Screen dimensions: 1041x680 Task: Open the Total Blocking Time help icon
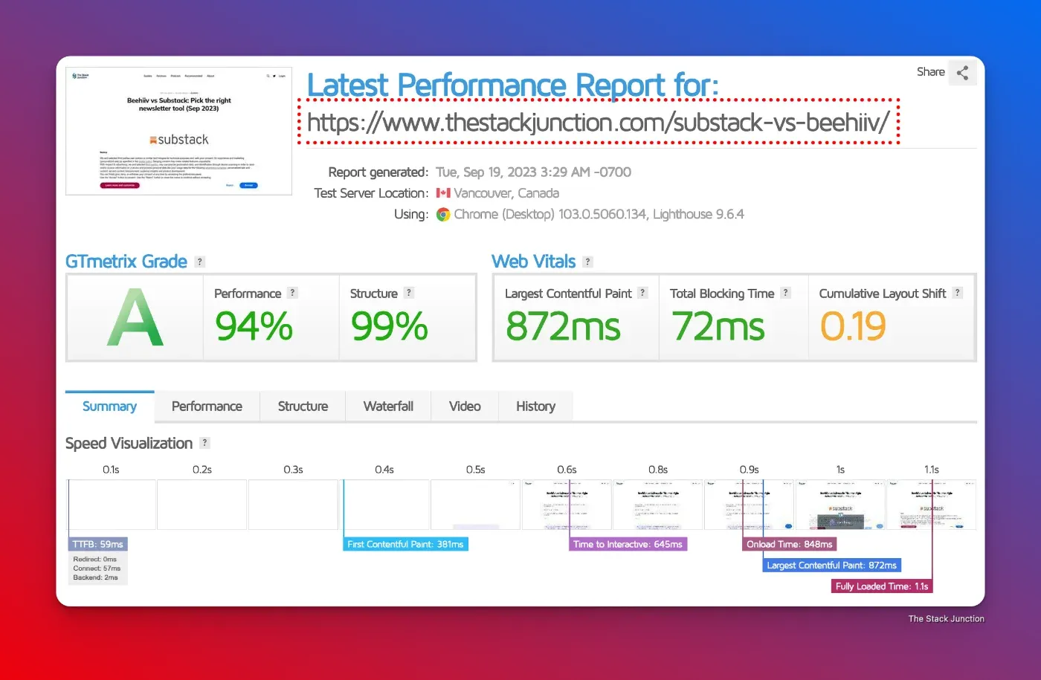786,293
